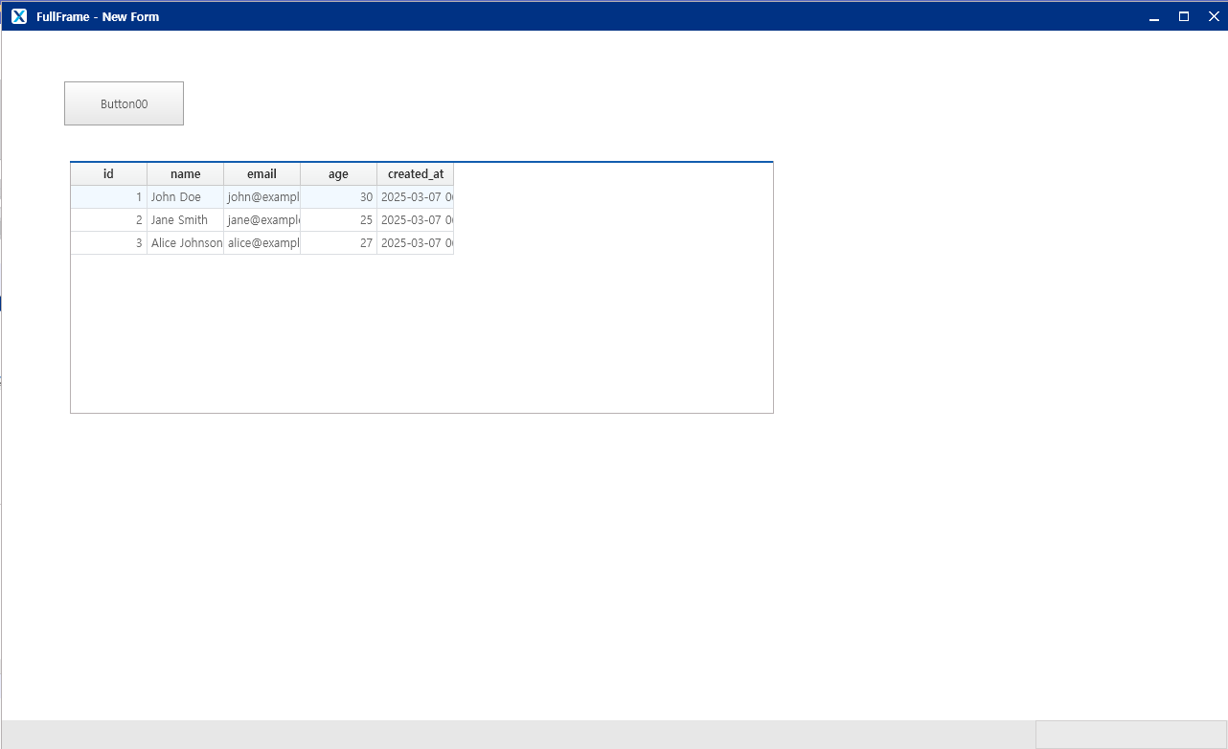Image resolution: width=1228 pixels, height=749 pixels.
Task: Select the age cell showing 25
Action: pyautogui.click(x=338, y=220)
